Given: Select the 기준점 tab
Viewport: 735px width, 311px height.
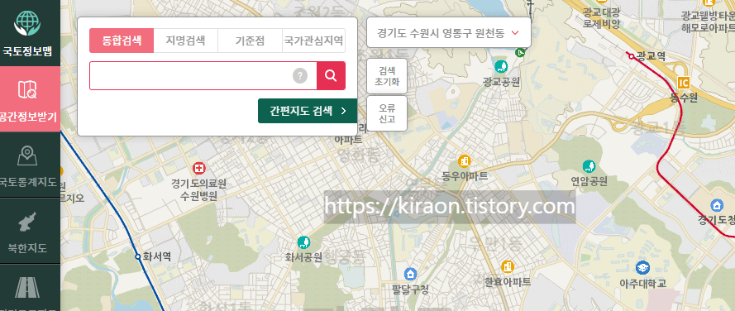Looking at the screenshot, I should click(250, 41).
